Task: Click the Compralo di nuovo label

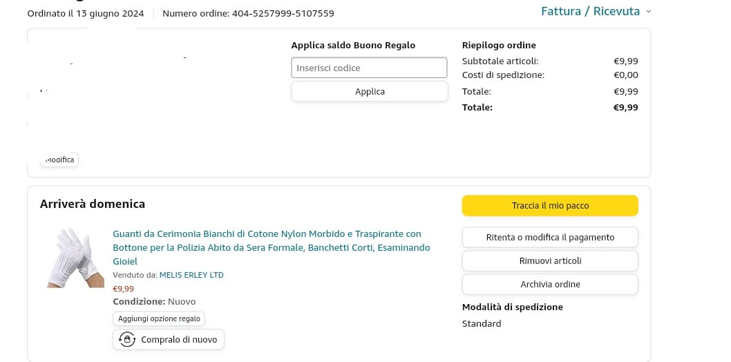Action: [x=179, y=340]
